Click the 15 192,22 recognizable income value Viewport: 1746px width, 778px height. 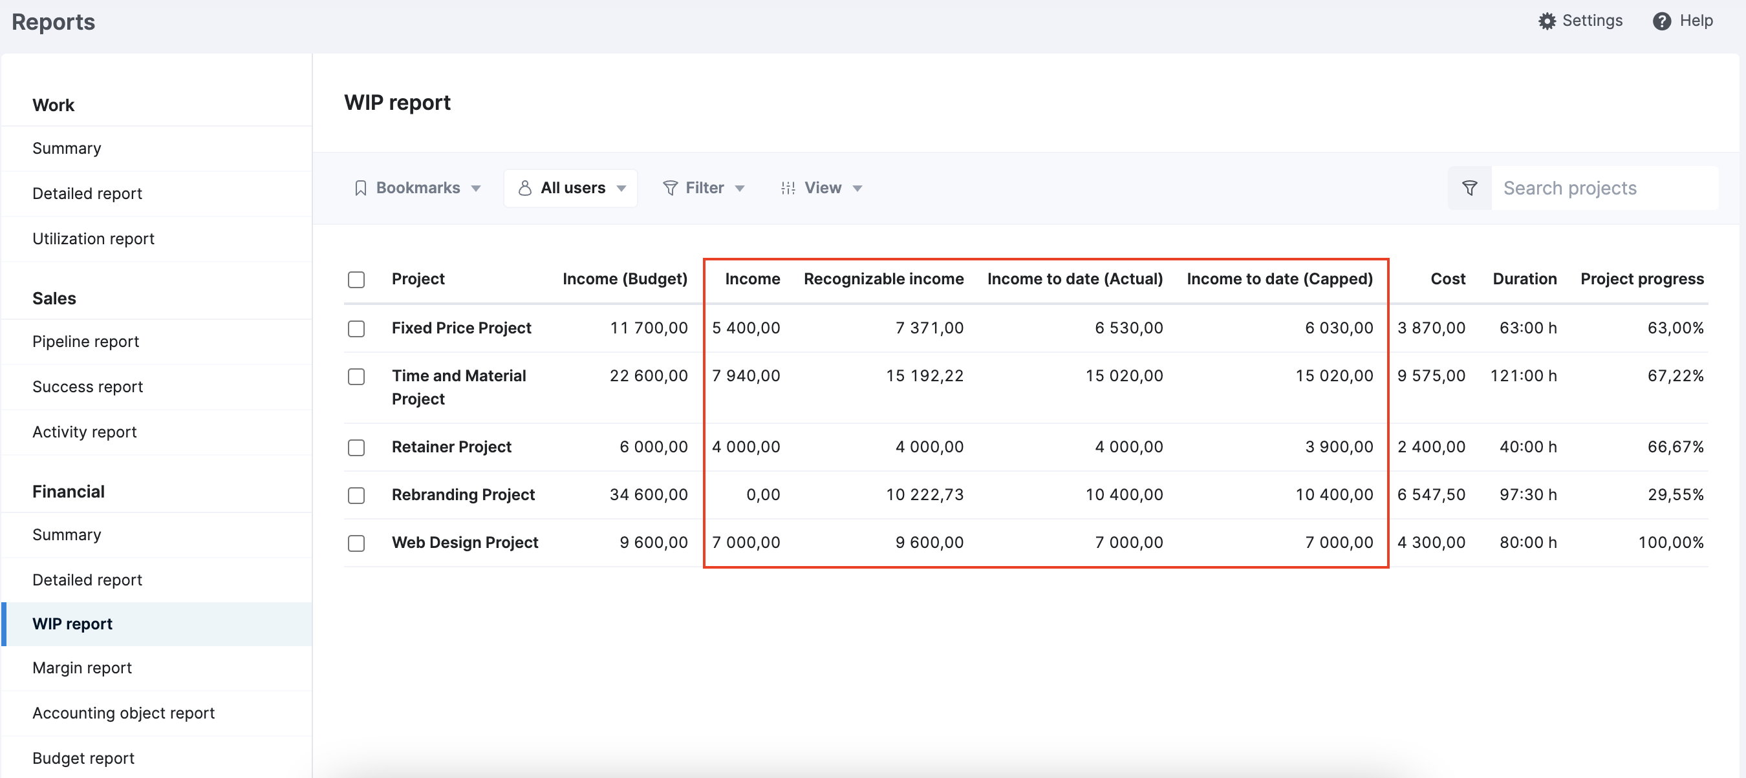pos(925,377)
